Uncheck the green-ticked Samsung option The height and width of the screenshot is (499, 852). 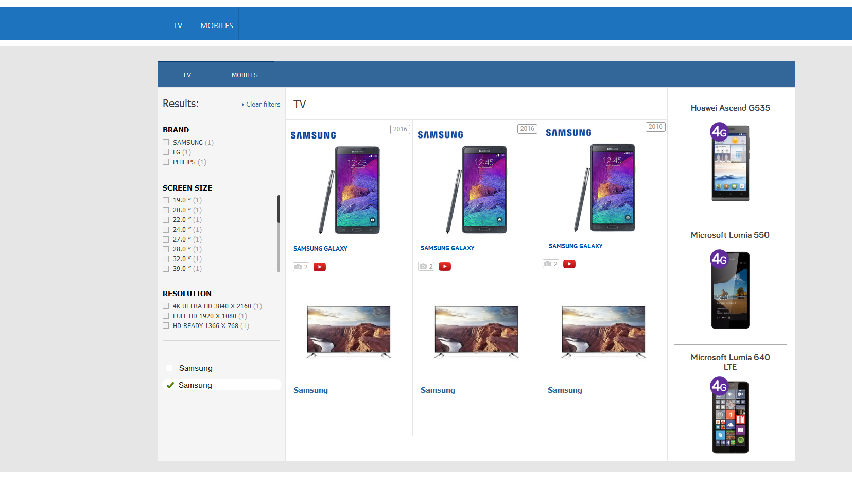tap(170, 385)
